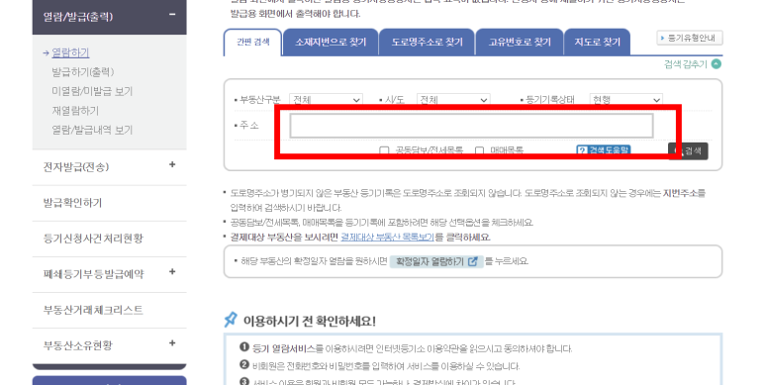
Task: Click the 등기기록상태 field label
Action: (x=550, y=100)
